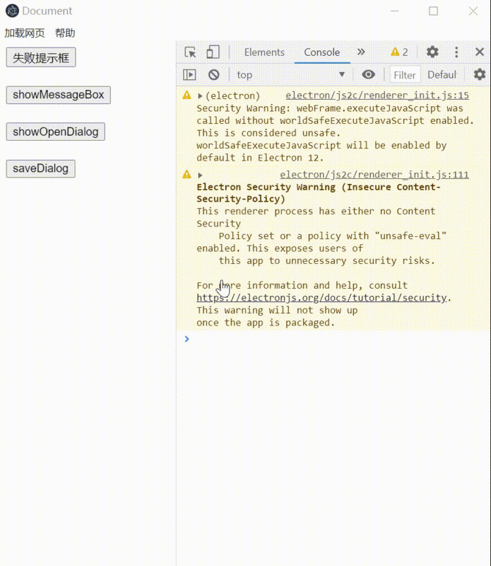Close the DevTools panel
This screenshot has height=566, width=491.
pos(480,52)
